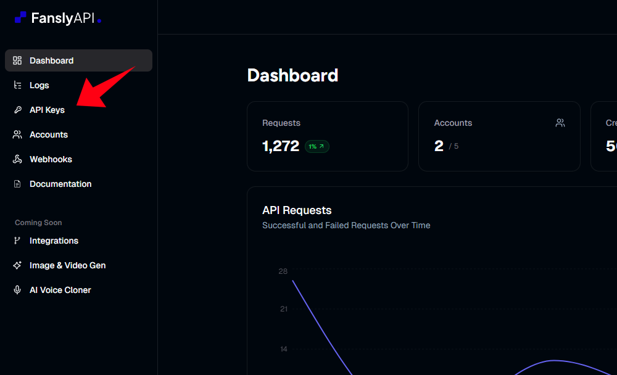Select the Accounts usage card
The width and height of the screenshot is (617, 375).
[499, 136]
